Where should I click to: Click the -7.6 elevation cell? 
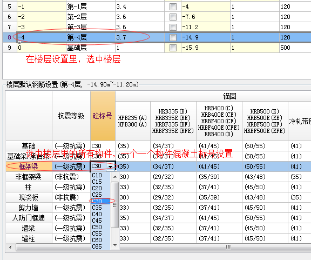(206, 17)
